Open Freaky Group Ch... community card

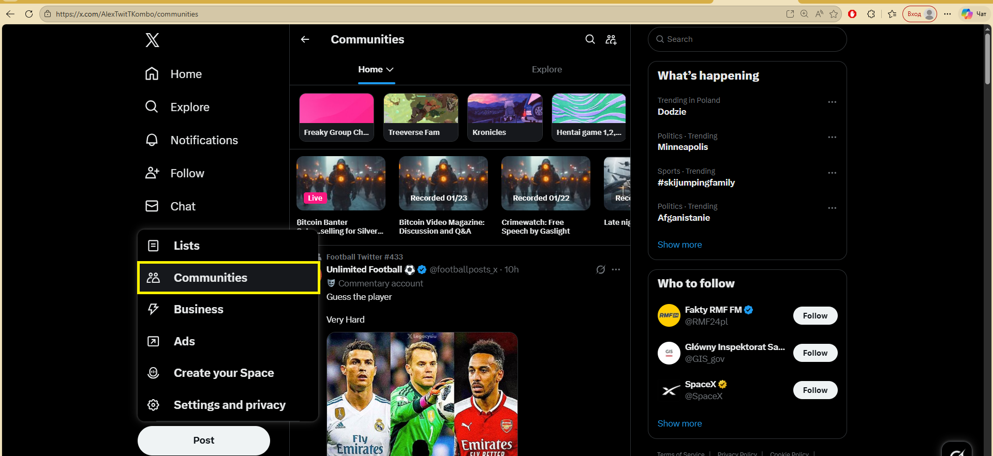point(336,117)
